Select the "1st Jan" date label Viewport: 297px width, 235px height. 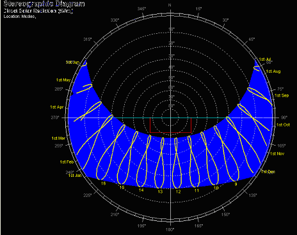pos(75,176)
